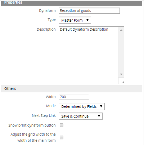Expand the Mode dropdown Determined by Fields
Image resolution: width=144 pixels, height=145 pixels.
click(x=82, y=106)
